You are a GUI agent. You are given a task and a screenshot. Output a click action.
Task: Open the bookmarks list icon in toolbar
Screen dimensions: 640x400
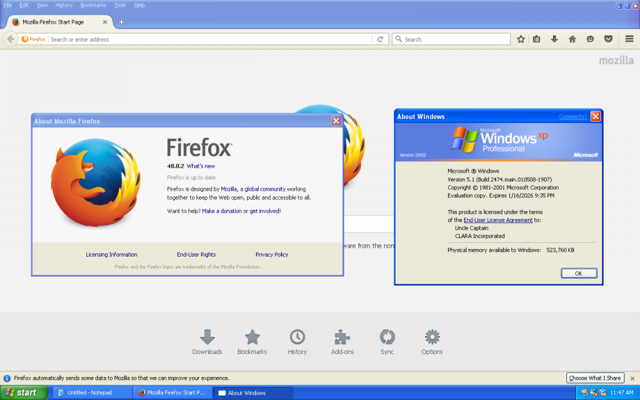tap(536, 39)
